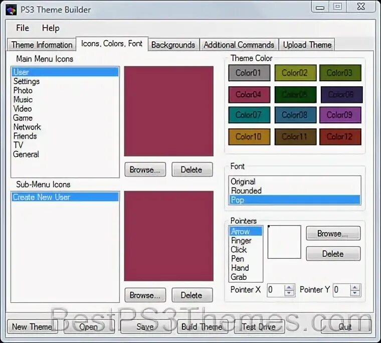Select Arrow in the Pointers list
Screen dimensions: 381x343
click(246, 231)
